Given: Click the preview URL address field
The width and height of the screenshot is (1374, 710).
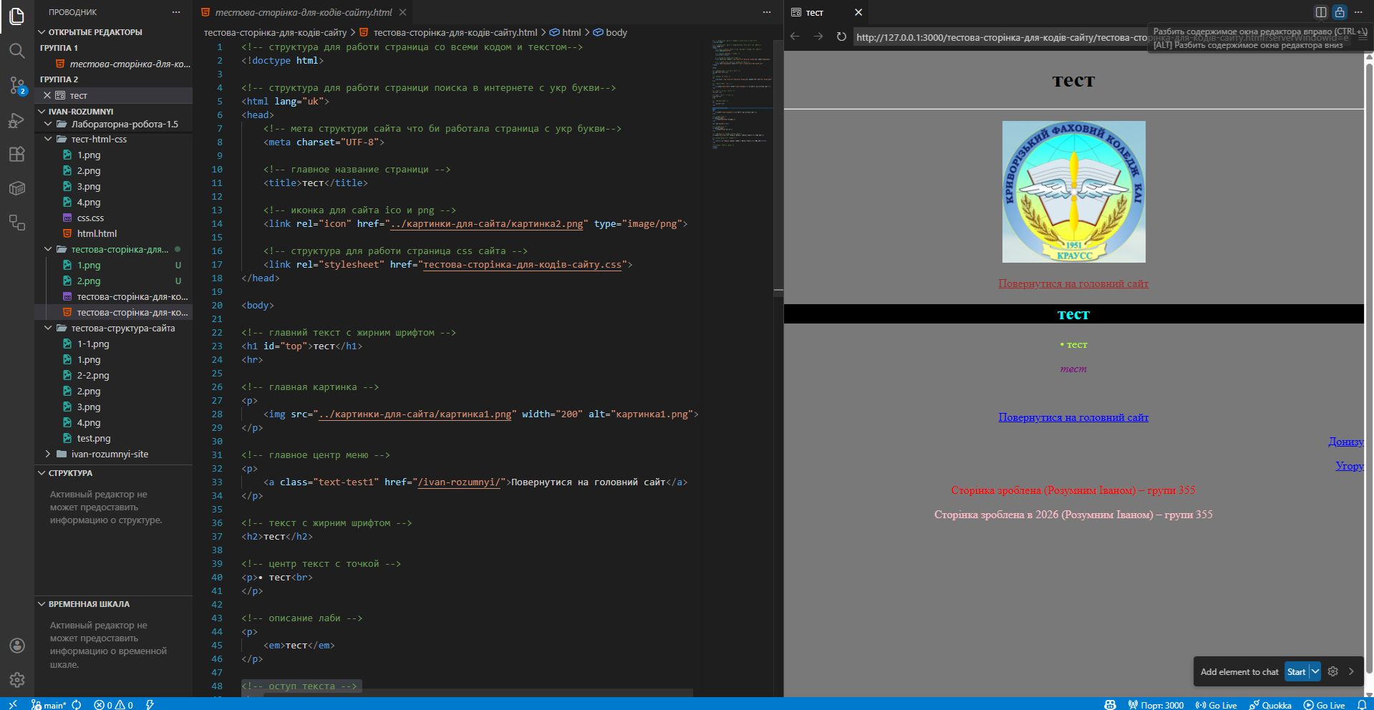Looking at the screenshot, I should [1002, 37].
